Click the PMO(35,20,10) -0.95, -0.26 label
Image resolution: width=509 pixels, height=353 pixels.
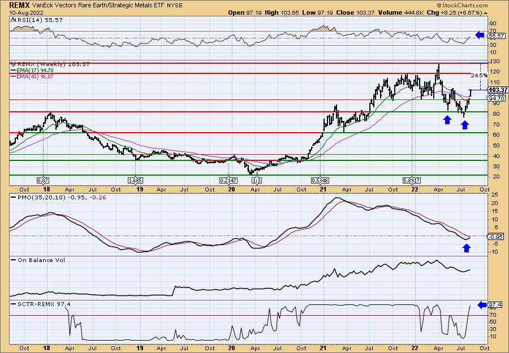tap(59, 198)
